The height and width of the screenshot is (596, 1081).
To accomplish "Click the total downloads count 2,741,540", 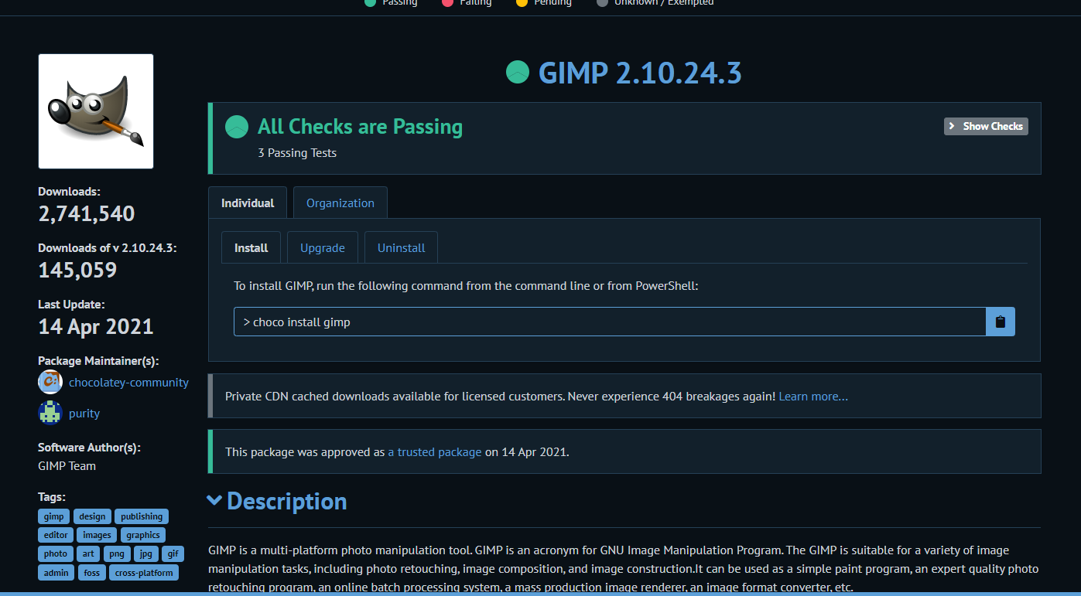I will pyautogui.click(x=87, y=213).
